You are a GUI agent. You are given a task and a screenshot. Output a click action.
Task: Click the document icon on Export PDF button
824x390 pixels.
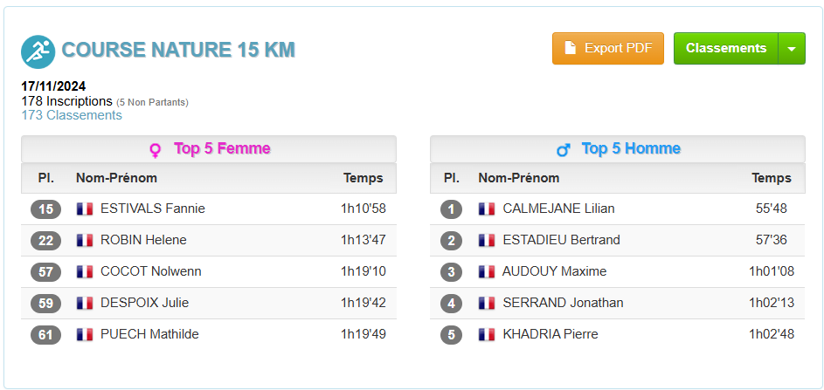pos(571,48)
